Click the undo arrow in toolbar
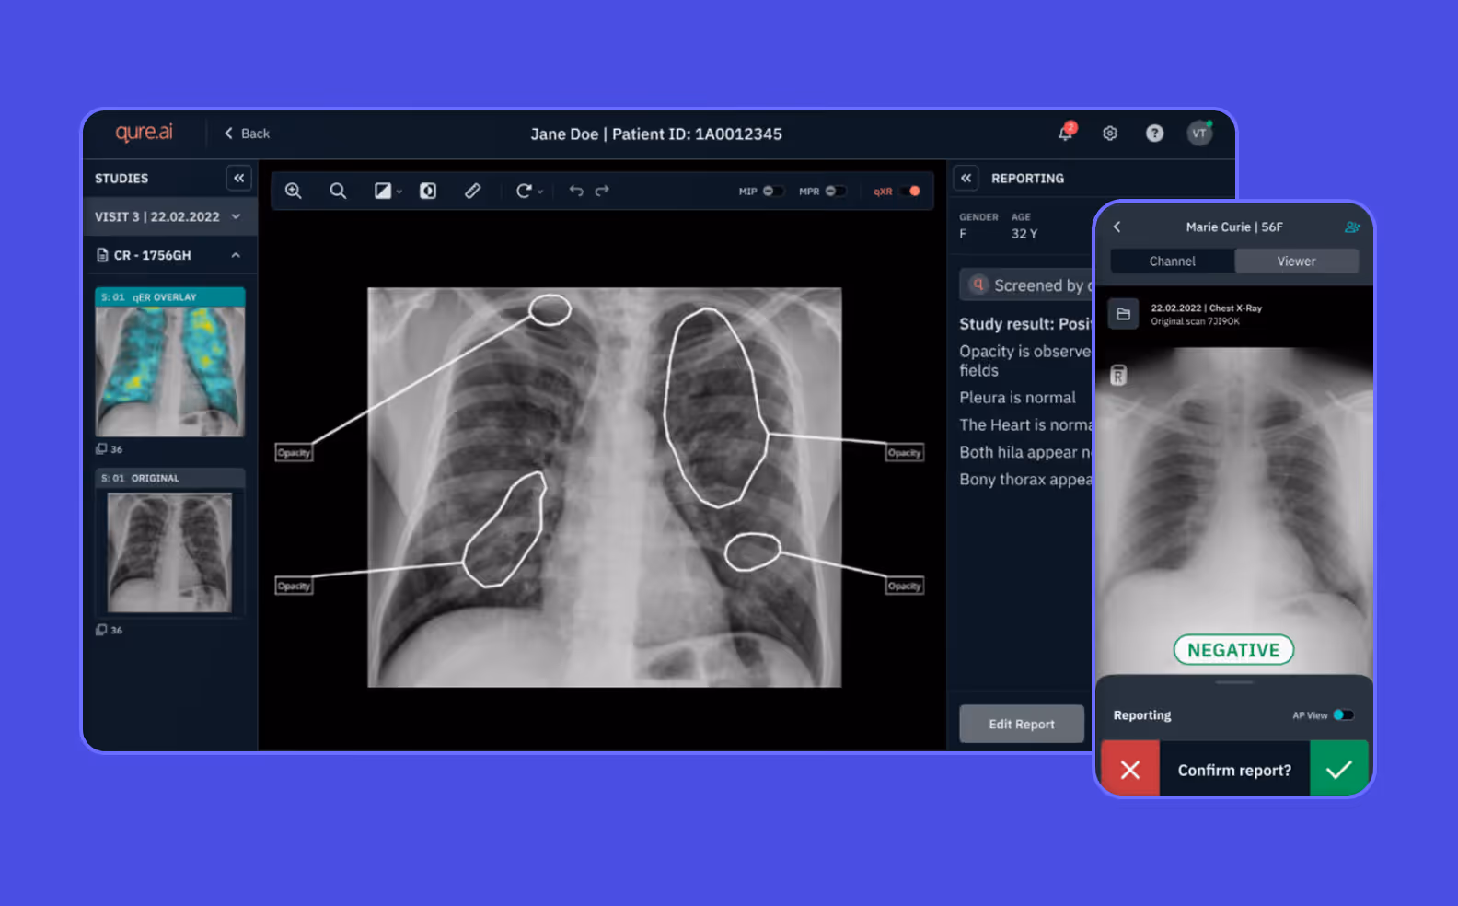 click(576, 191)
